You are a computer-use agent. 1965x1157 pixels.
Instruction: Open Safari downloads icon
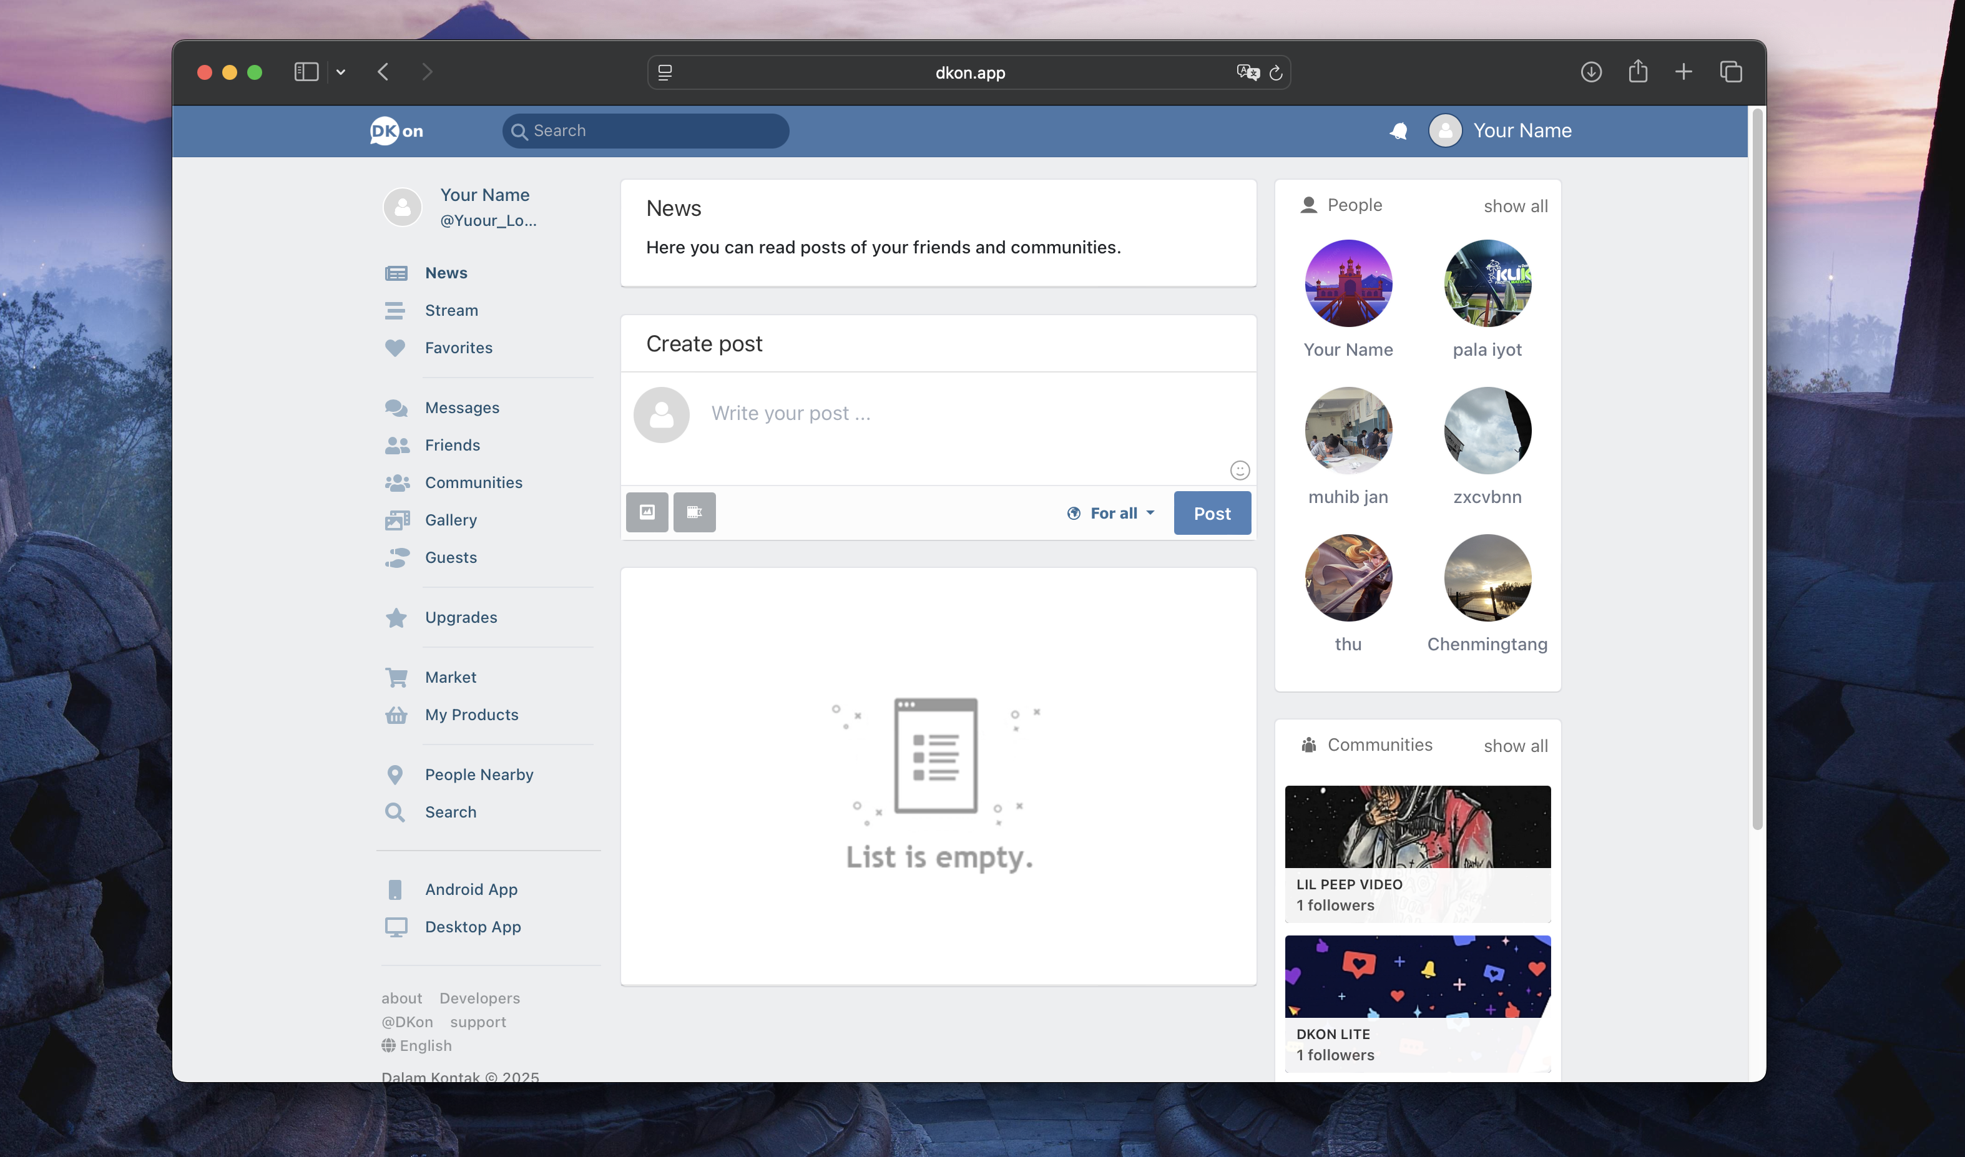tap(1590, 72)
